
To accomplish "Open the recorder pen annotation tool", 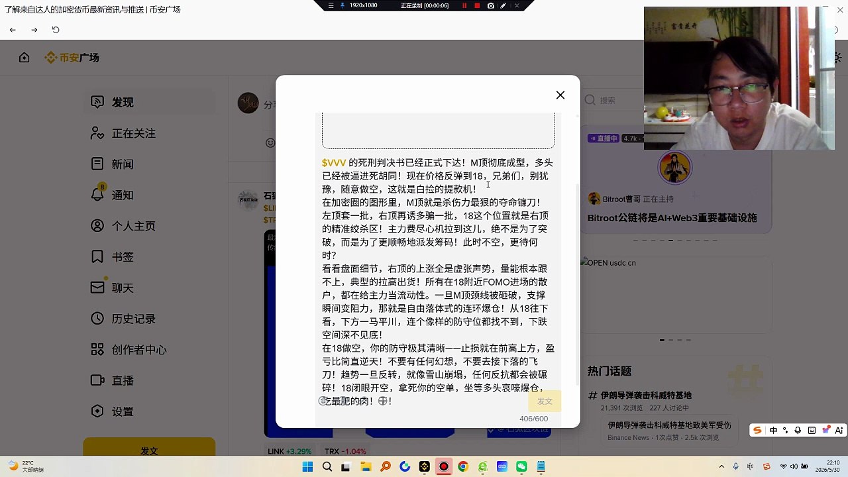I will [503, 5].
